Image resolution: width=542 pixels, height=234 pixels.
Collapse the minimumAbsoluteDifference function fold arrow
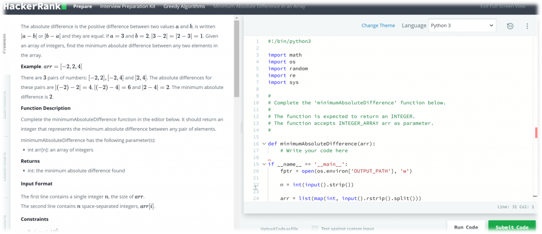tap(264, 143)
